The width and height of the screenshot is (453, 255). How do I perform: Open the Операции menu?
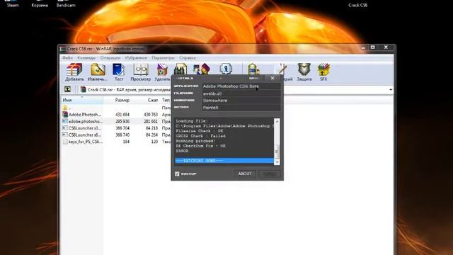pos(110,58)
